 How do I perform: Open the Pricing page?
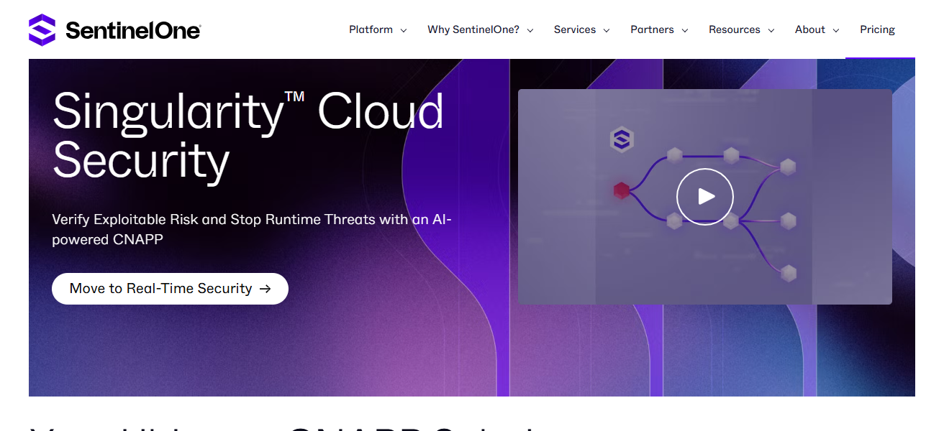[x=877, y=29]
